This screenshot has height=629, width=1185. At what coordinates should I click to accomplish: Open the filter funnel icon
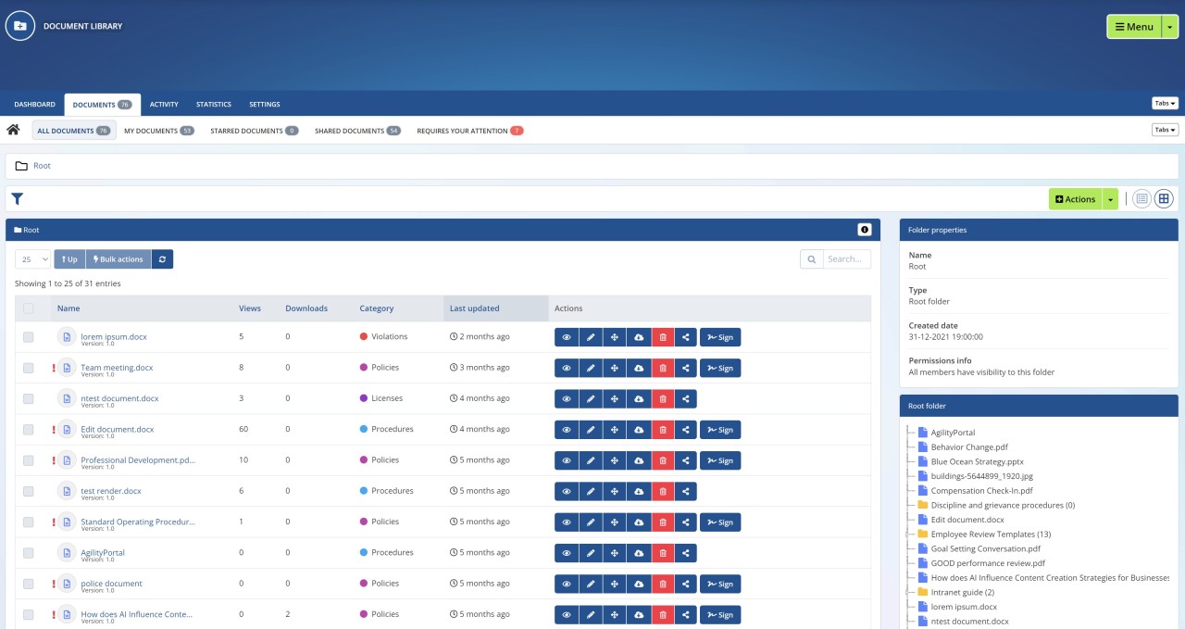(x=17, y=199)
